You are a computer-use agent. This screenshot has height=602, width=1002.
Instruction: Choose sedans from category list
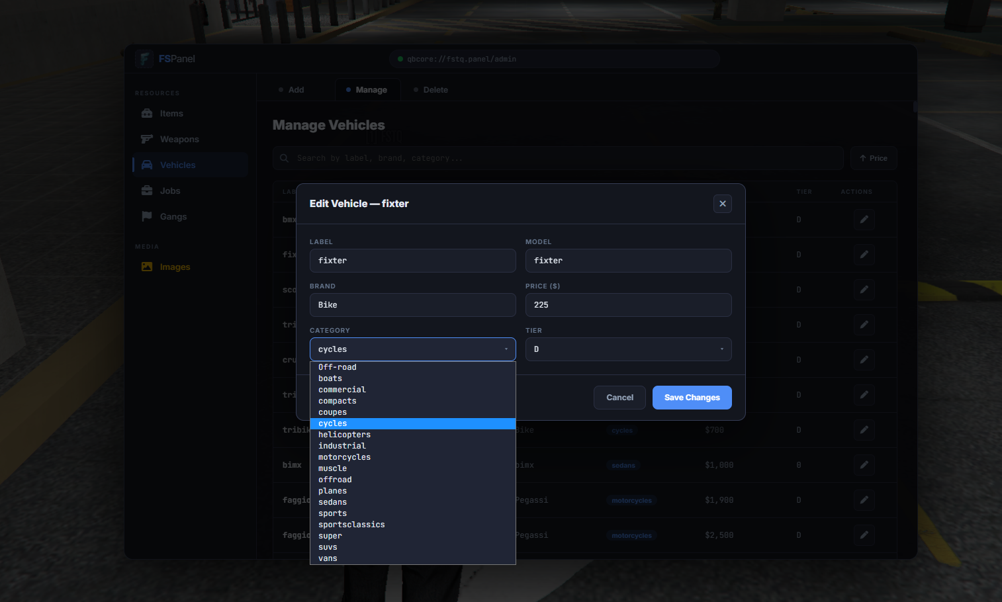(x=413, y=502)
